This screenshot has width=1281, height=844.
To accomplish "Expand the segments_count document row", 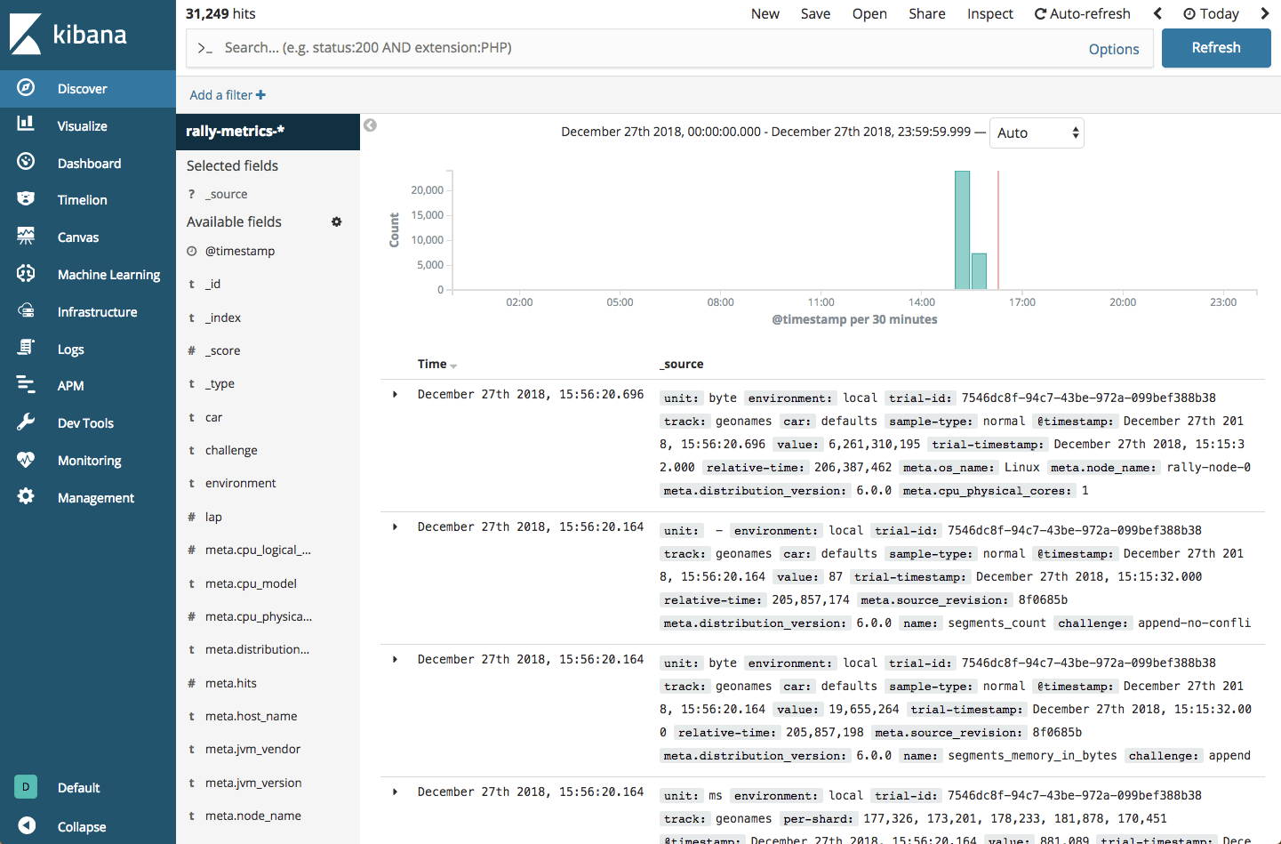I will [395, 526].
